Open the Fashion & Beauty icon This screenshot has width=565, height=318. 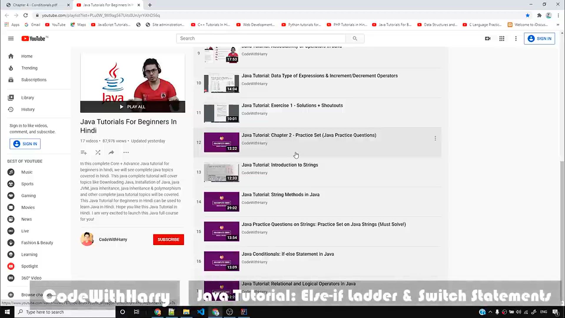point(11,243)
